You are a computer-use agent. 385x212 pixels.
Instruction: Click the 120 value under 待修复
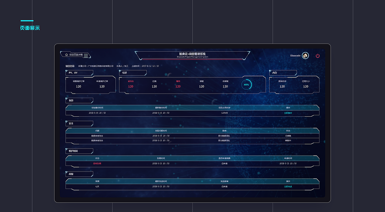coord(225,86)
